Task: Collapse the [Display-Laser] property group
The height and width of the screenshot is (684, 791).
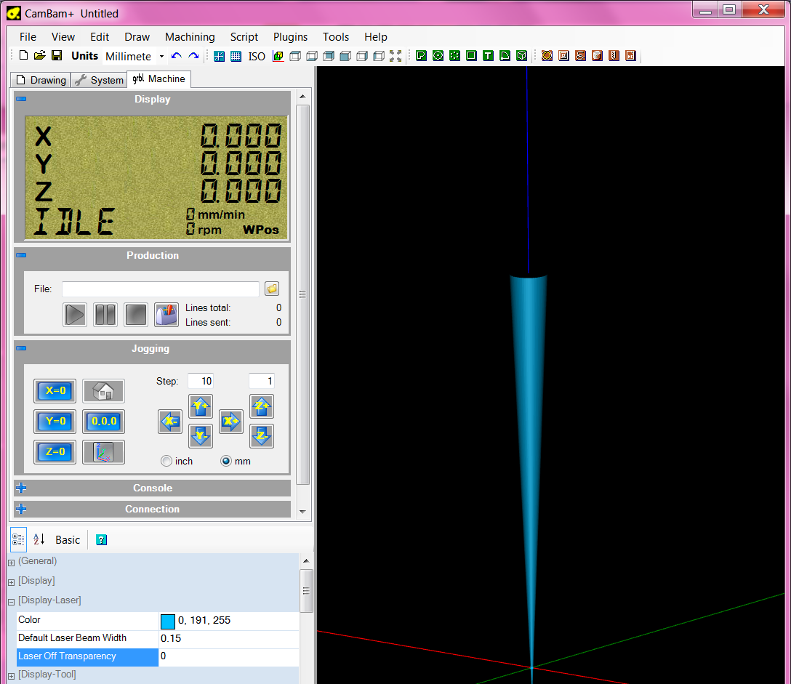Action: coord(11,602)
